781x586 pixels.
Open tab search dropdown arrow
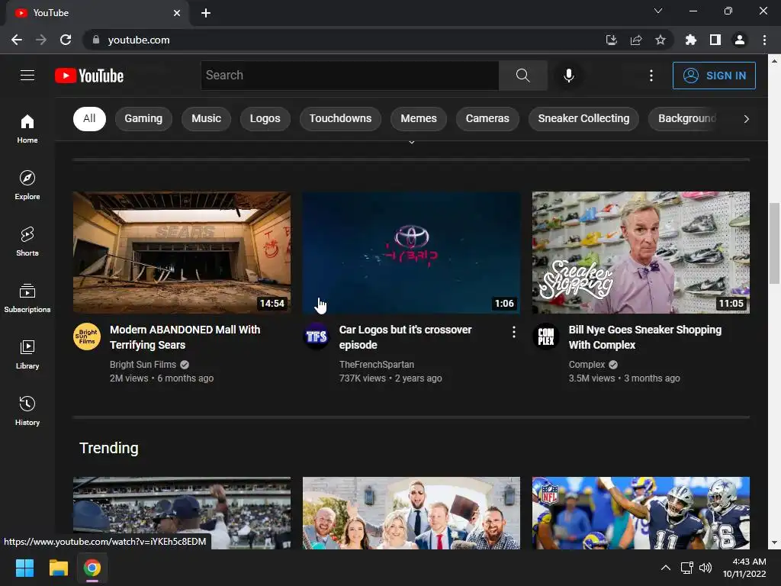(x=658, y=11)
